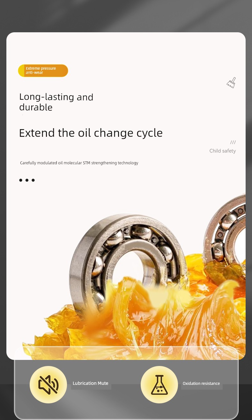Image resolution: width=252 pixels, height=420 pixels.
Task: Click the first black dot
Action: [x=21, y=180]
